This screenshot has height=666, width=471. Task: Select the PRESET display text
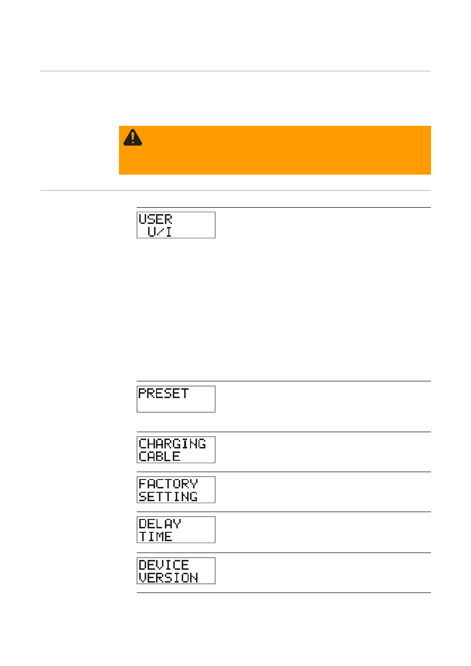[x=163, y=393]
